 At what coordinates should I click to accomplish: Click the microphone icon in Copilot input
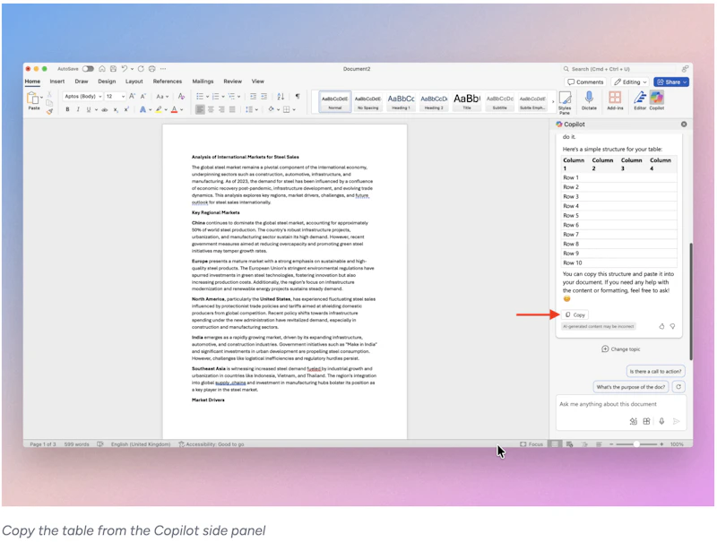coord(661,421)
